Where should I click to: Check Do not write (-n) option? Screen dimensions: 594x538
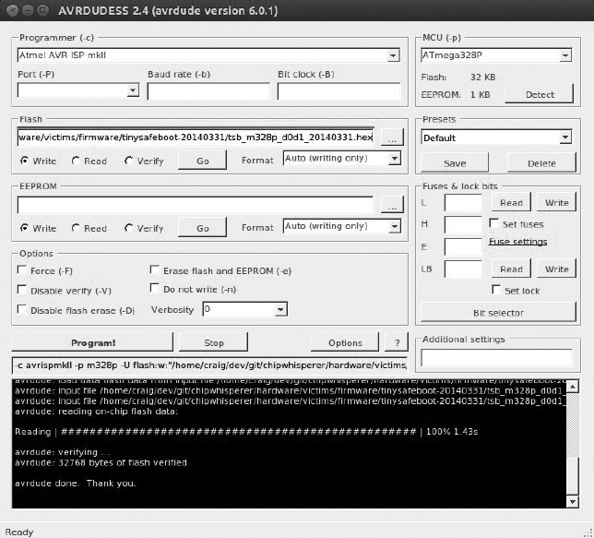pyautogui.click(x=154, y=289)
